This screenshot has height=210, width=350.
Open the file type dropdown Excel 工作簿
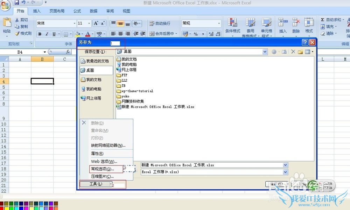[x=286, y=172]
